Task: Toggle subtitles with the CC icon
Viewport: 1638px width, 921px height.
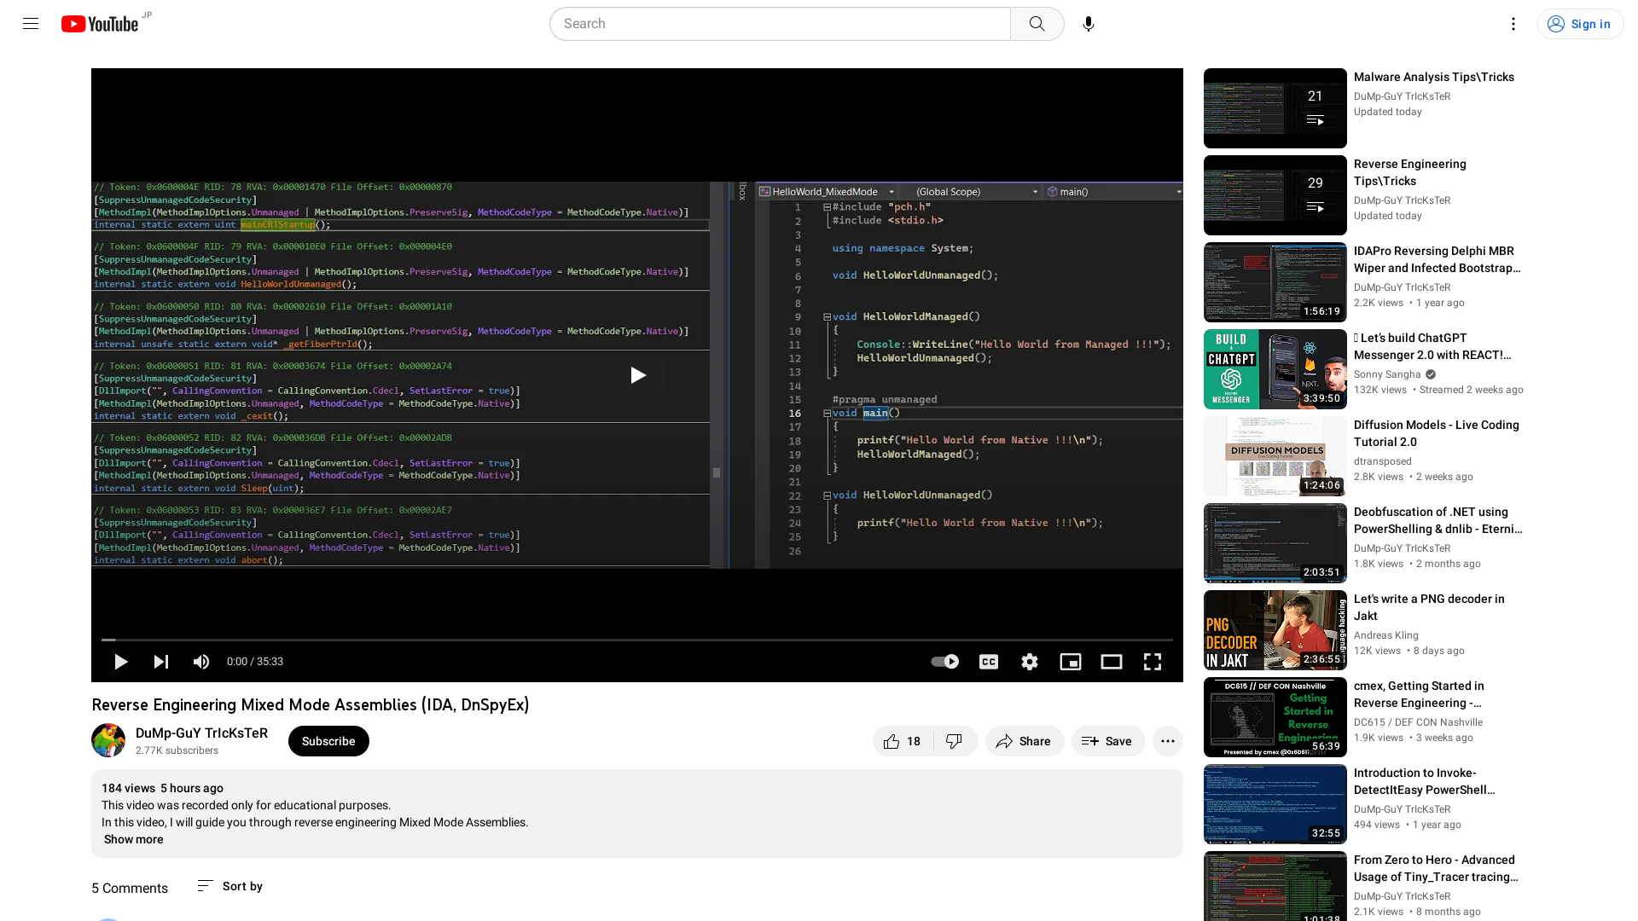Action: tap(988, 661)
